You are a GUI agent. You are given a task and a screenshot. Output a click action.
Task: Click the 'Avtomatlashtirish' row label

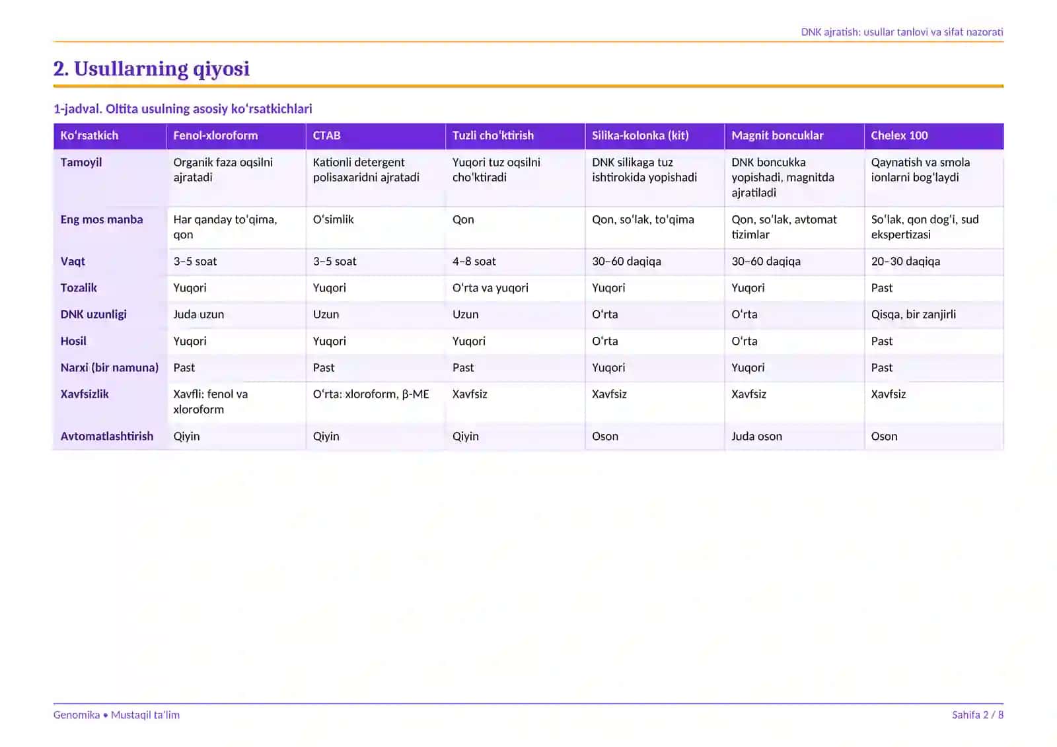click(107, 437)
